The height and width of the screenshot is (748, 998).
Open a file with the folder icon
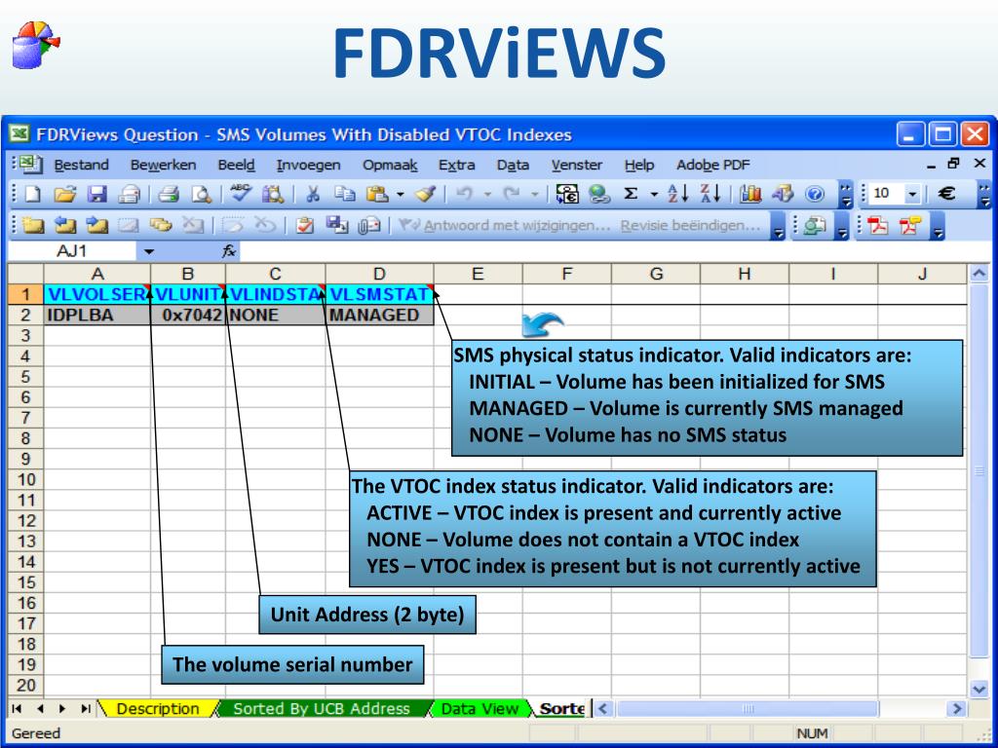[x=65, y=194]
